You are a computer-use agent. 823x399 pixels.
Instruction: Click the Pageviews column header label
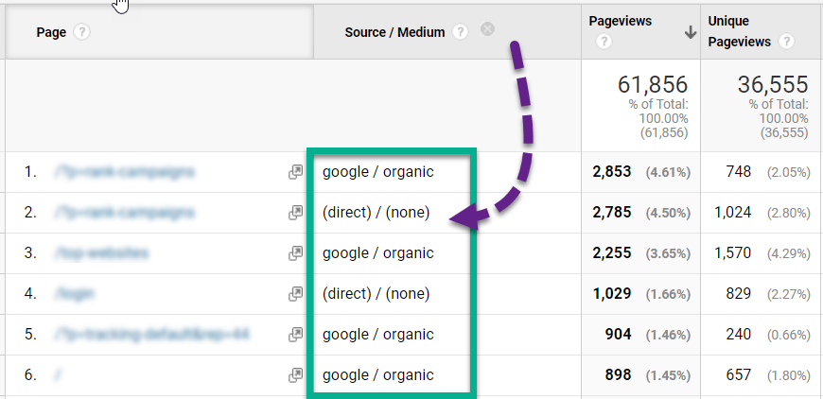[619, 20]
